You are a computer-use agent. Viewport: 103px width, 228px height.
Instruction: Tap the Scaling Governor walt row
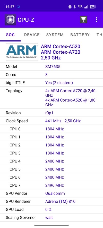point(51,218)
